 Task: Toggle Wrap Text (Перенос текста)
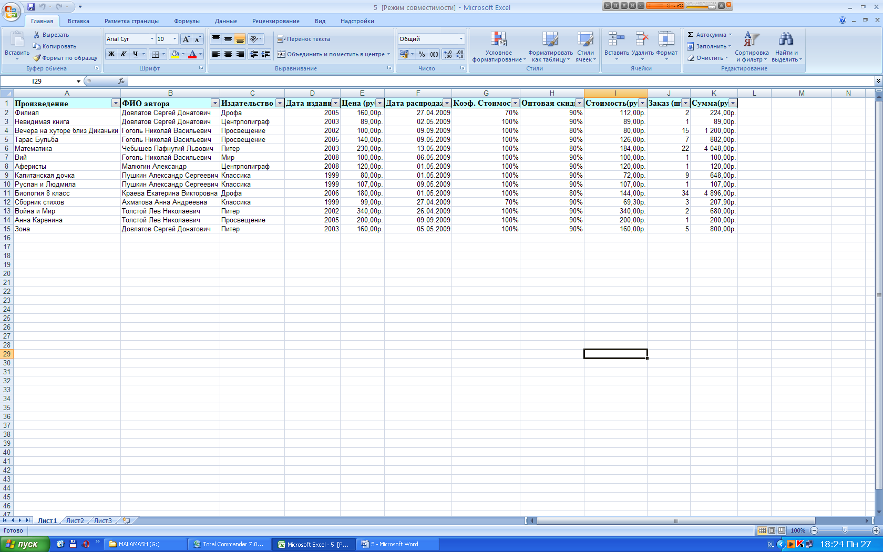(303, 39)
